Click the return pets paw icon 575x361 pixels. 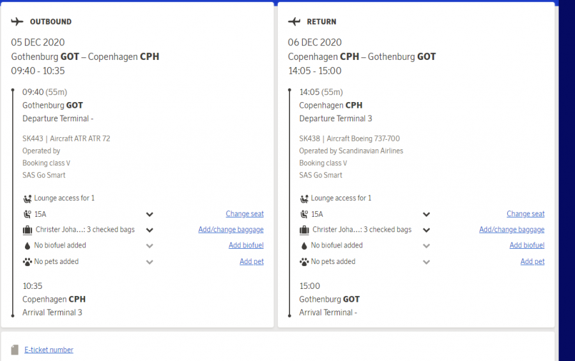pos(304,262)
